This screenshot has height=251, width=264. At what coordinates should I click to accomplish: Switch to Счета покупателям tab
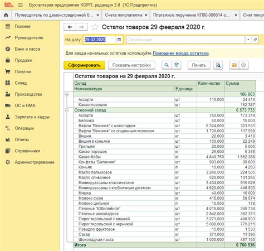(x=124, y=15)
